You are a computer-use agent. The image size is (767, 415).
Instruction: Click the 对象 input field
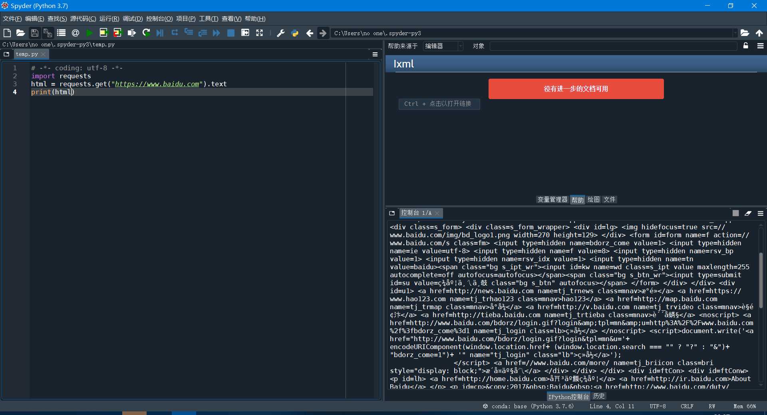pos(614,46)
